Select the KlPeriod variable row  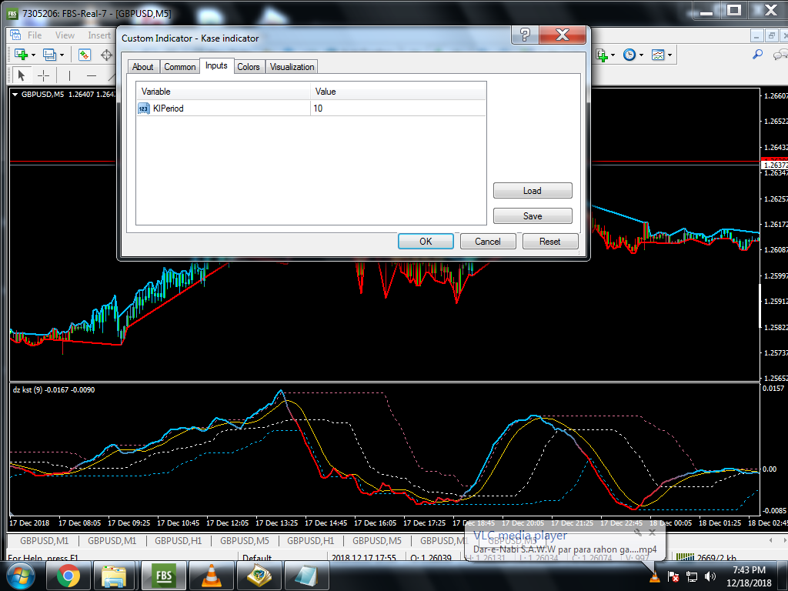311,108
